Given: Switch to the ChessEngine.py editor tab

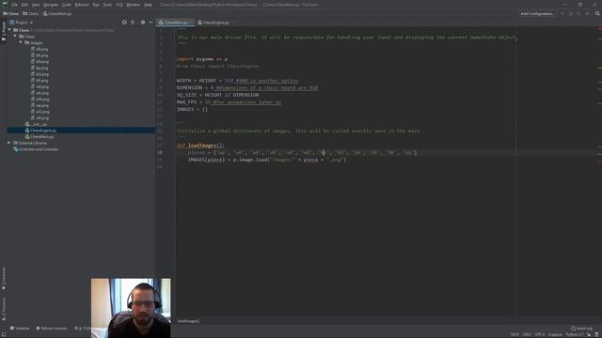Looking at the screenshot, I should 215,23.
